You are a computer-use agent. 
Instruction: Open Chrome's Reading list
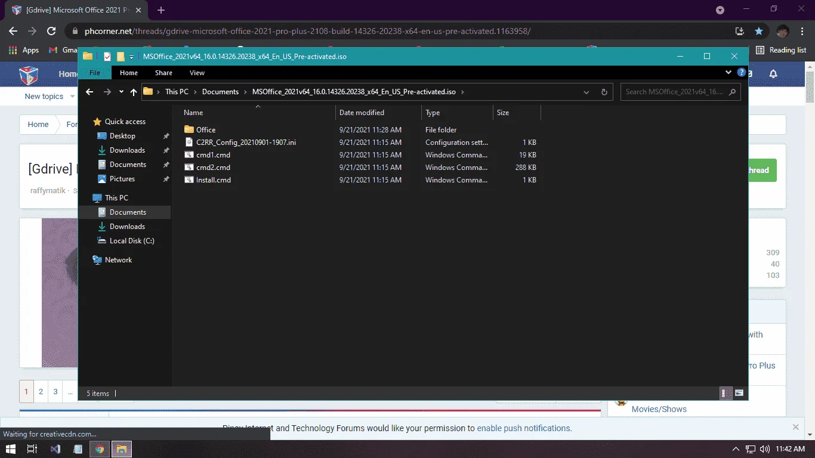coord(781,50)
